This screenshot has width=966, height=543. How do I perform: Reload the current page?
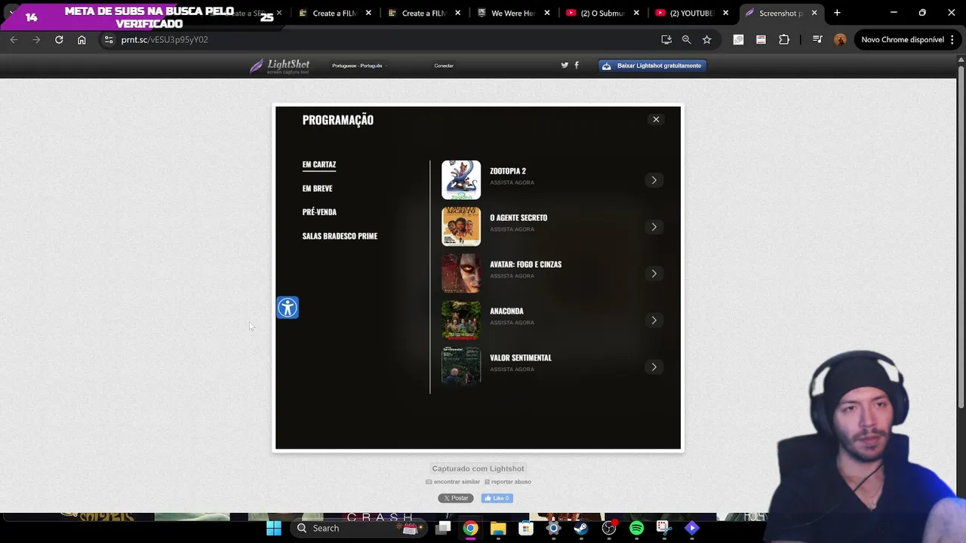pos(59,39)
